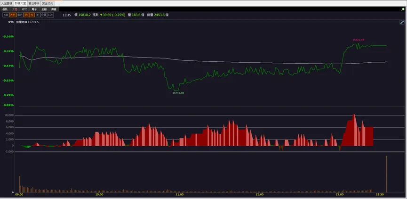Select the 大盤 index tab
The width and height of the screenshot is (407, 199).
[x=15, y=9]
